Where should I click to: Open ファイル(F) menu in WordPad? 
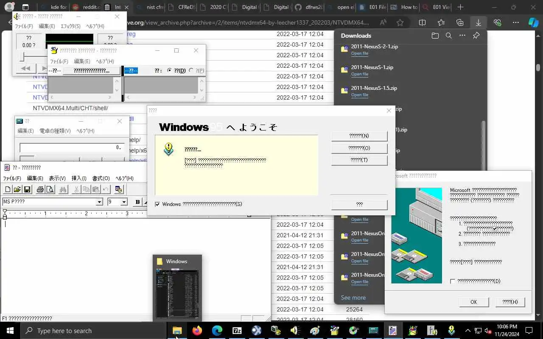pos(12,178)
